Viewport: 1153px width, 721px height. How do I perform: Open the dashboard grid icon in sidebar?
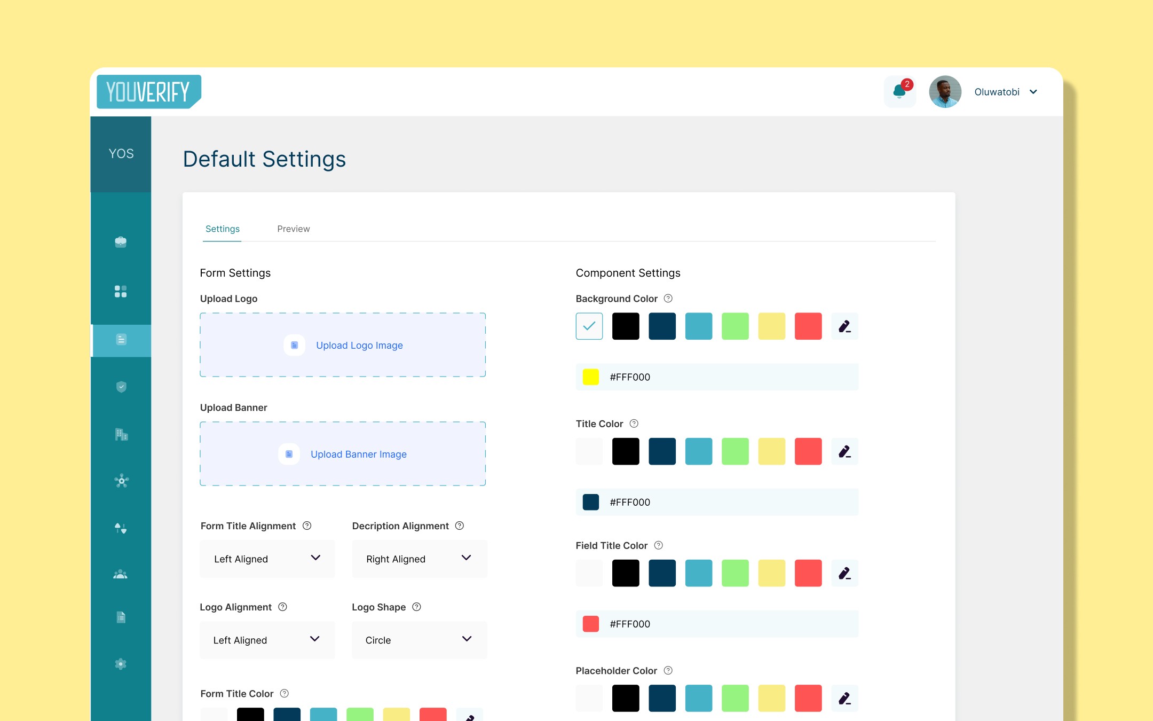(x=121, y=291)
